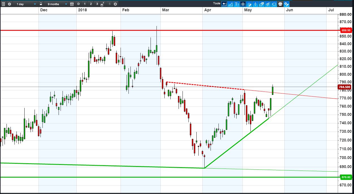This screenshot has height=194, width=354.
Task: Click the 740.00 price axis value
Action: pyautogui.click(x=346, y=123)
